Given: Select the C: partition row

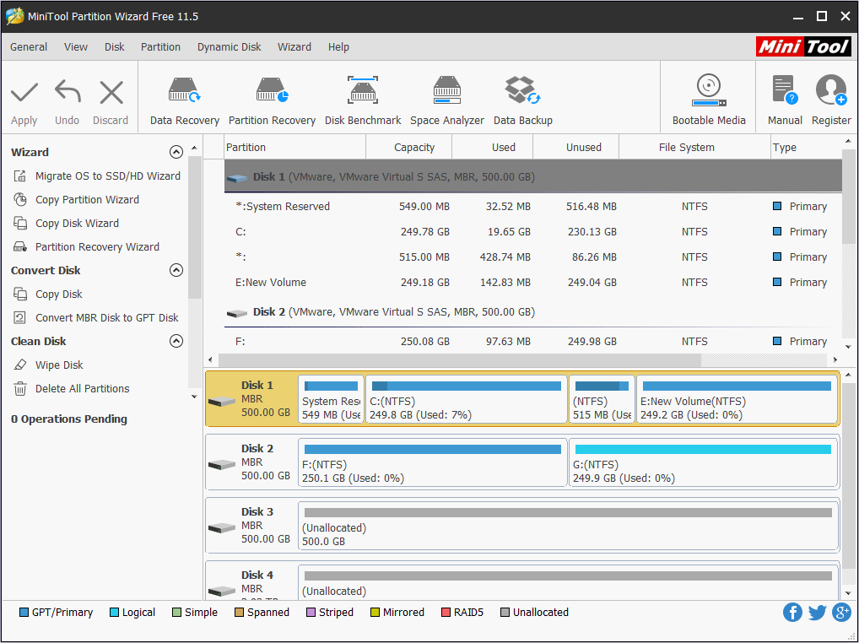Looking at the screenshot, I should pos(533,232).
